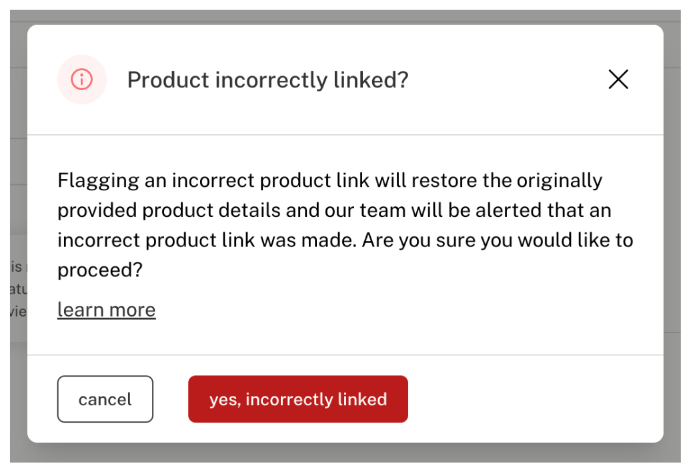Click the red confirmation button

coord(298,399)
